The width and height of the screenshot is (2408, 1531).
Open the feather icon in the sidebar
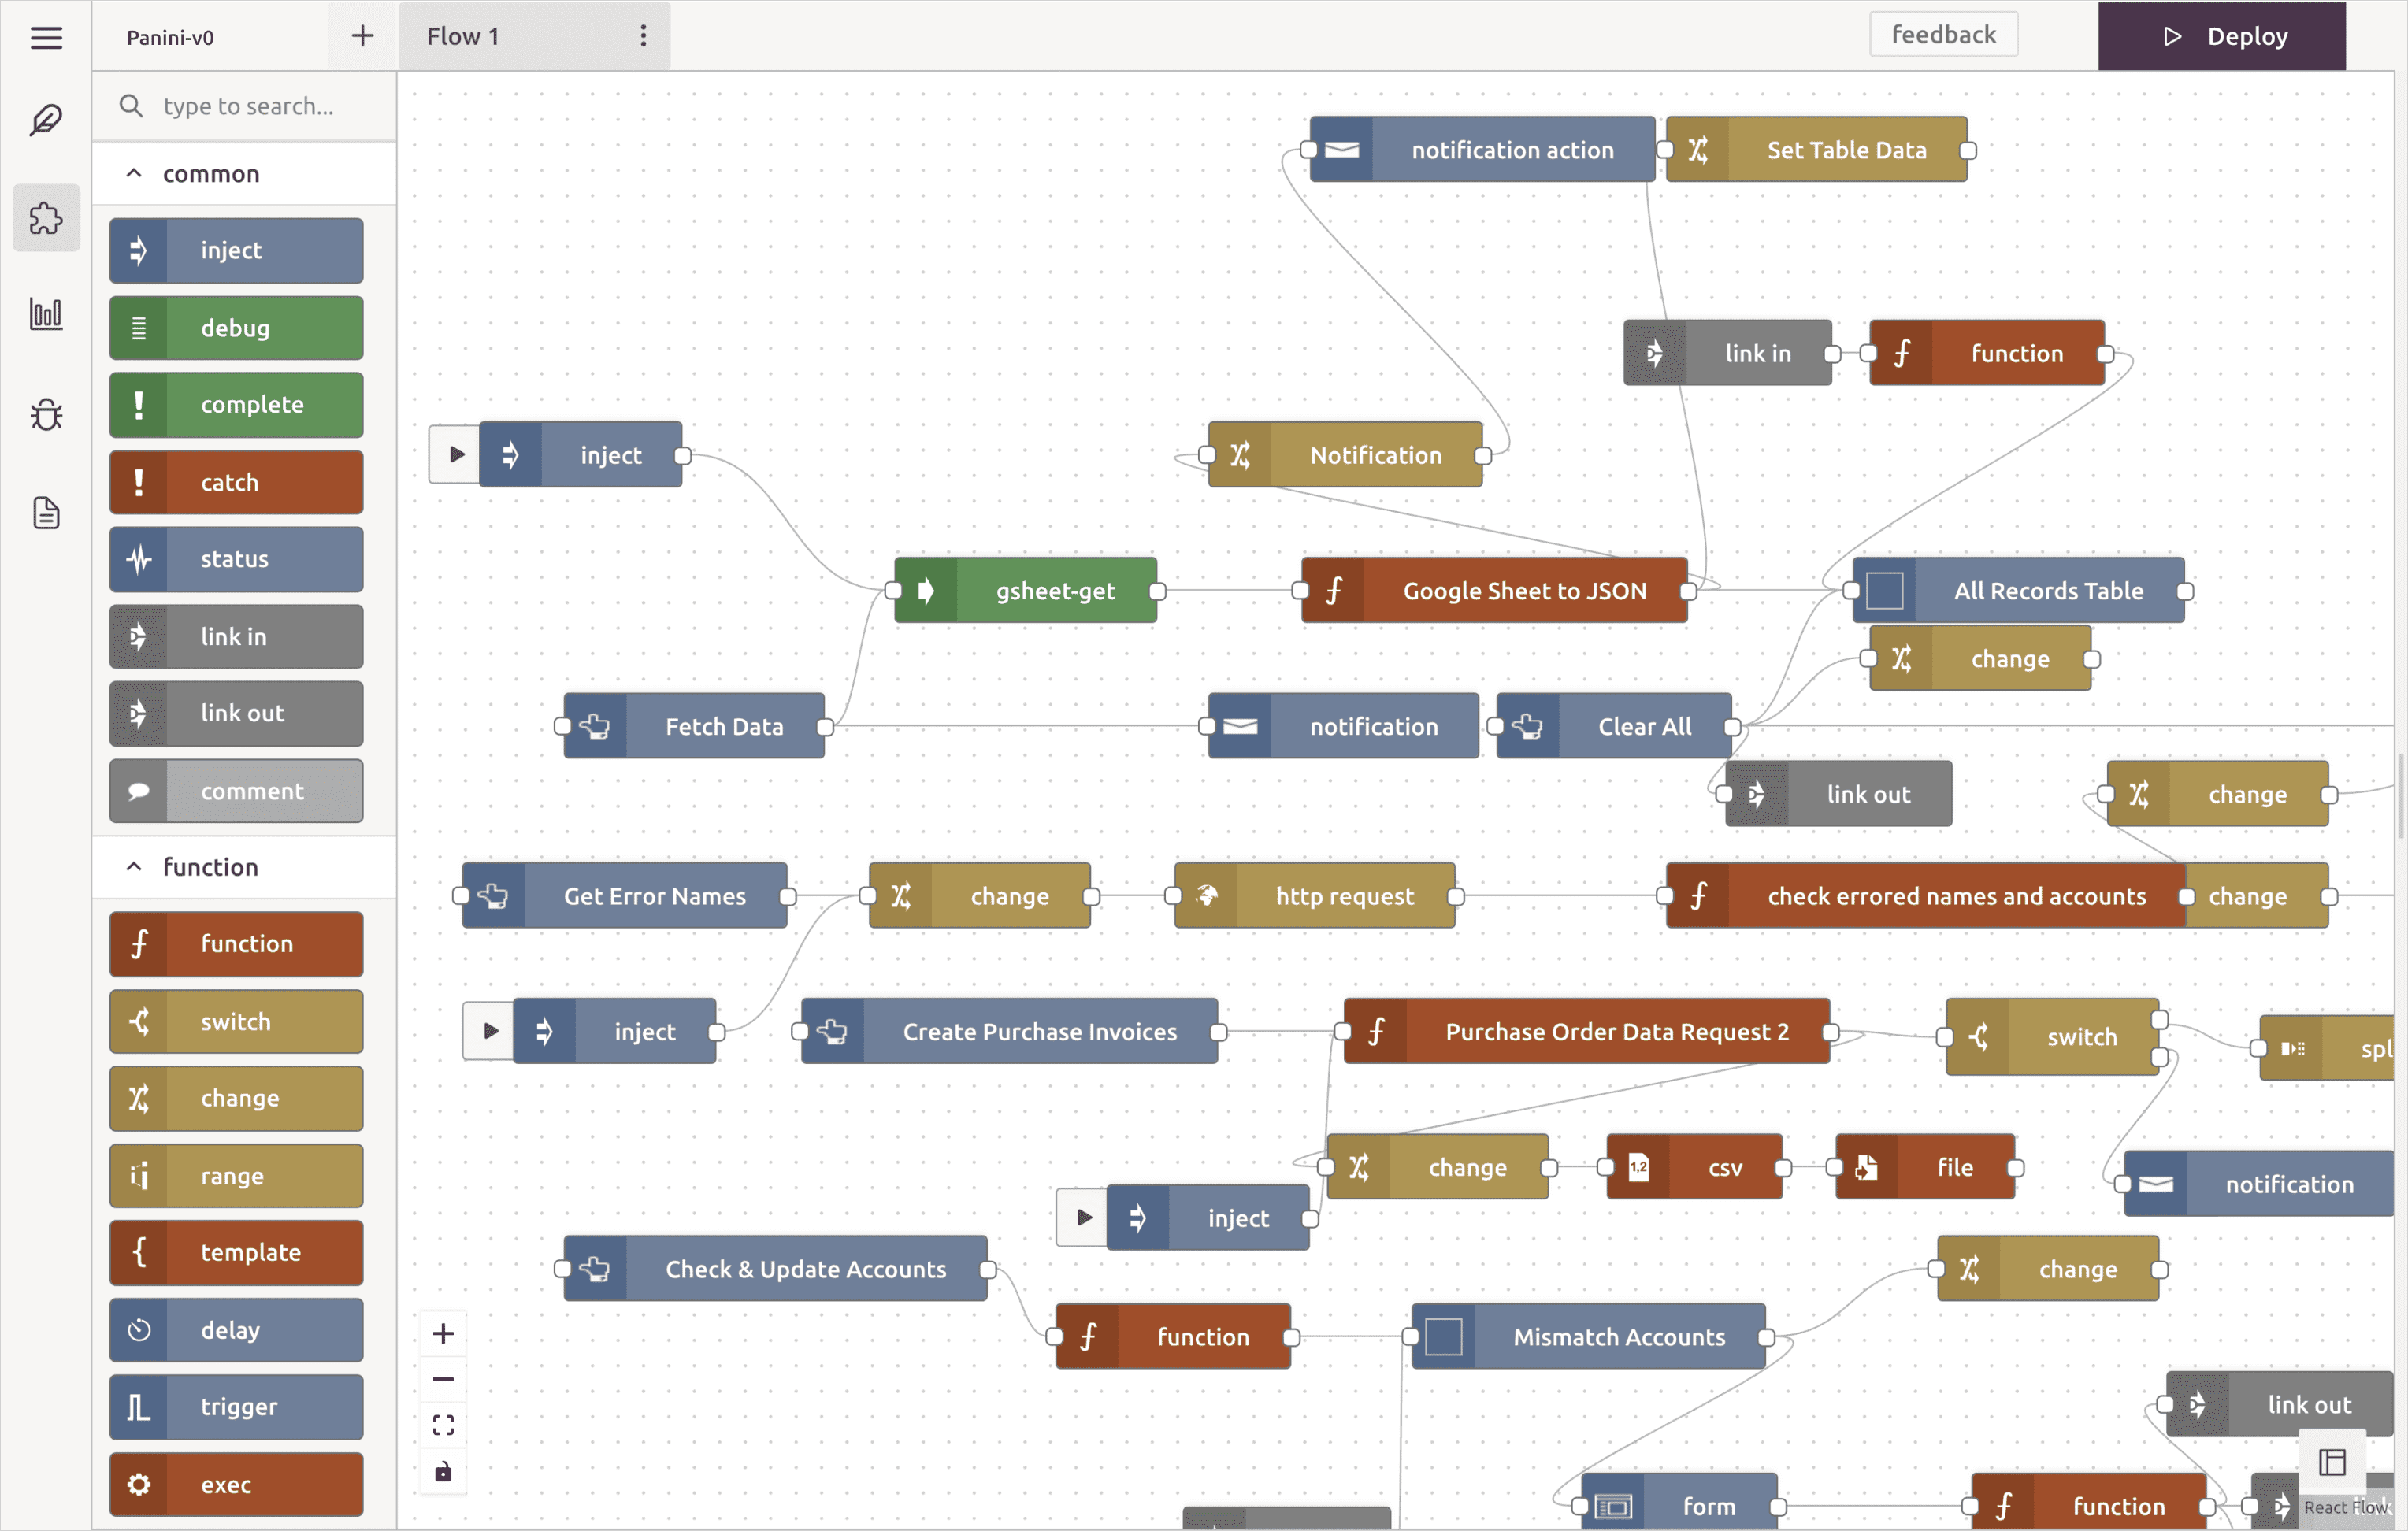pos(46,120)
